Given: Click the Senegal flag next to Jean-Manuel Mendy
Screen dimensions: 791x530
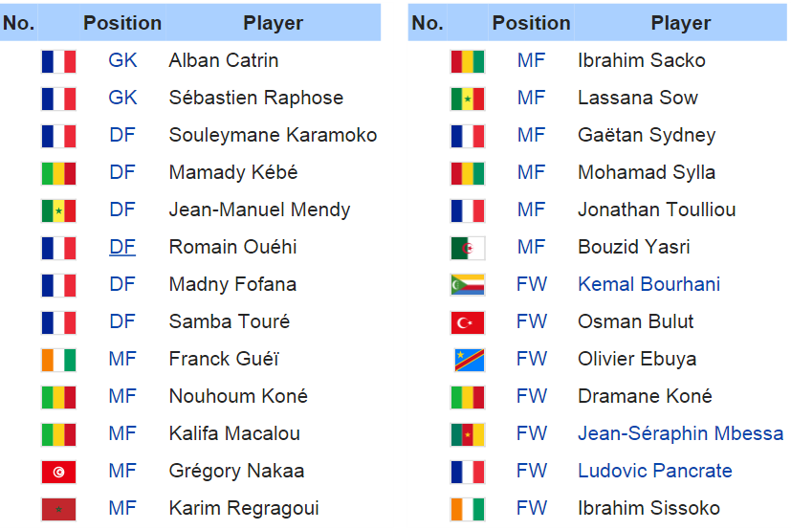Looking at the screenshot, I should (x=58, y=210).
